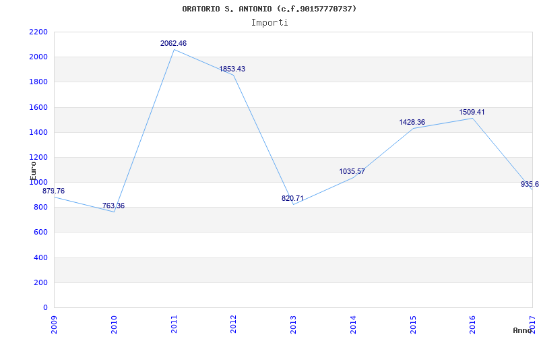Select the 2062.46 data label
The width and height of the screenshot is (539, 337).
174,43
